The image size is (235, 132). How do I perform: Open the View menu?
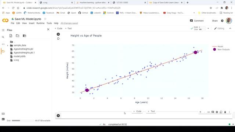coord(24,23)
